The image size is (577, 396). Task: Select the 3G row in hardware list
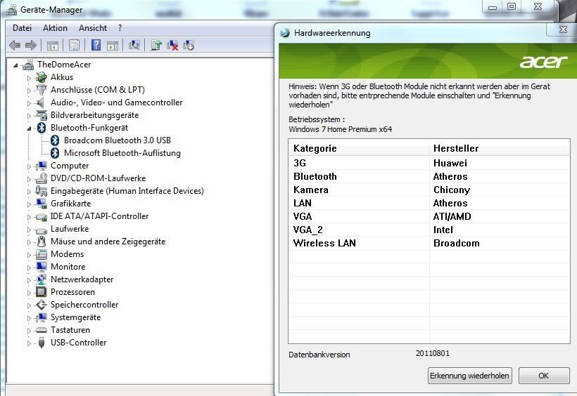pyautogui.click(x=429, y=163)
